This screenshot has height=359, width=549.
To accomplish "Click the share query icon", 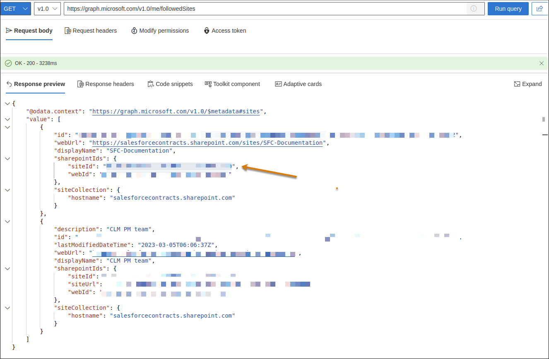I will click(540, 9).
